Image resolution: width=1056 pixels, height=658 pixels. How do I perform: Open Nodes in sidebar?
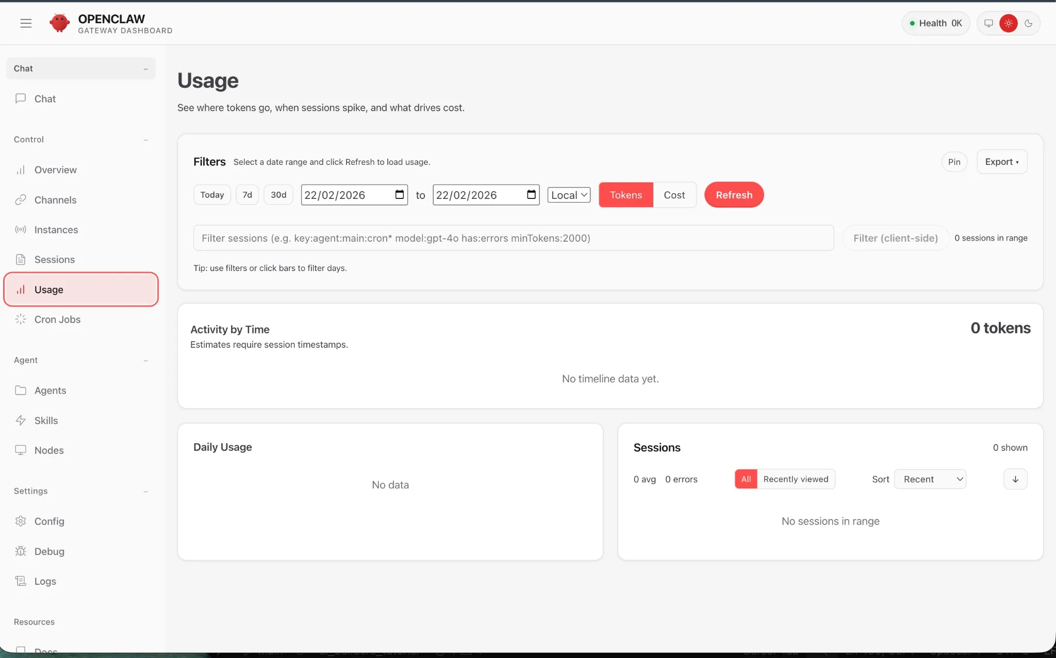tap(81, 450)
